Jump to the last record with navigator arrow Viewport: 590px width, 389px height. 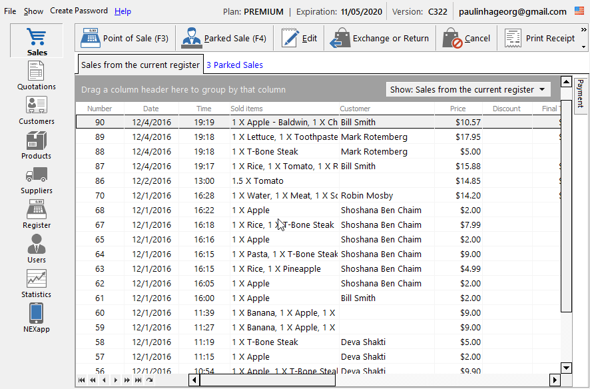[x=139, y=380]
